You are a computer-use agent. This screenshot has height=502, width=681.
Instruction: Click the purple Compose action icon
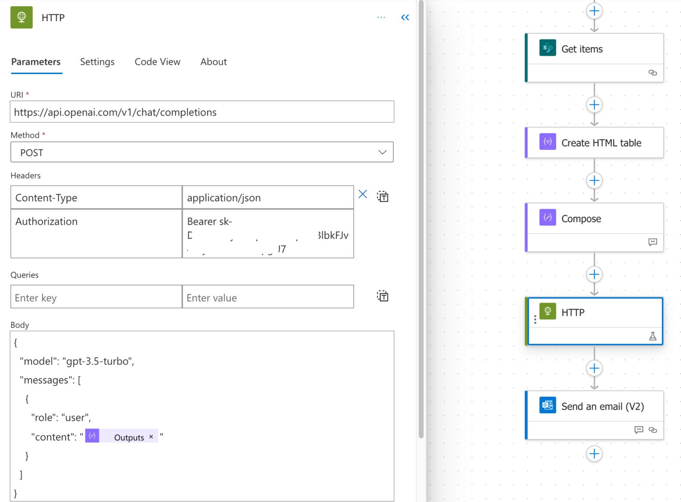click(x=548, y=218)
